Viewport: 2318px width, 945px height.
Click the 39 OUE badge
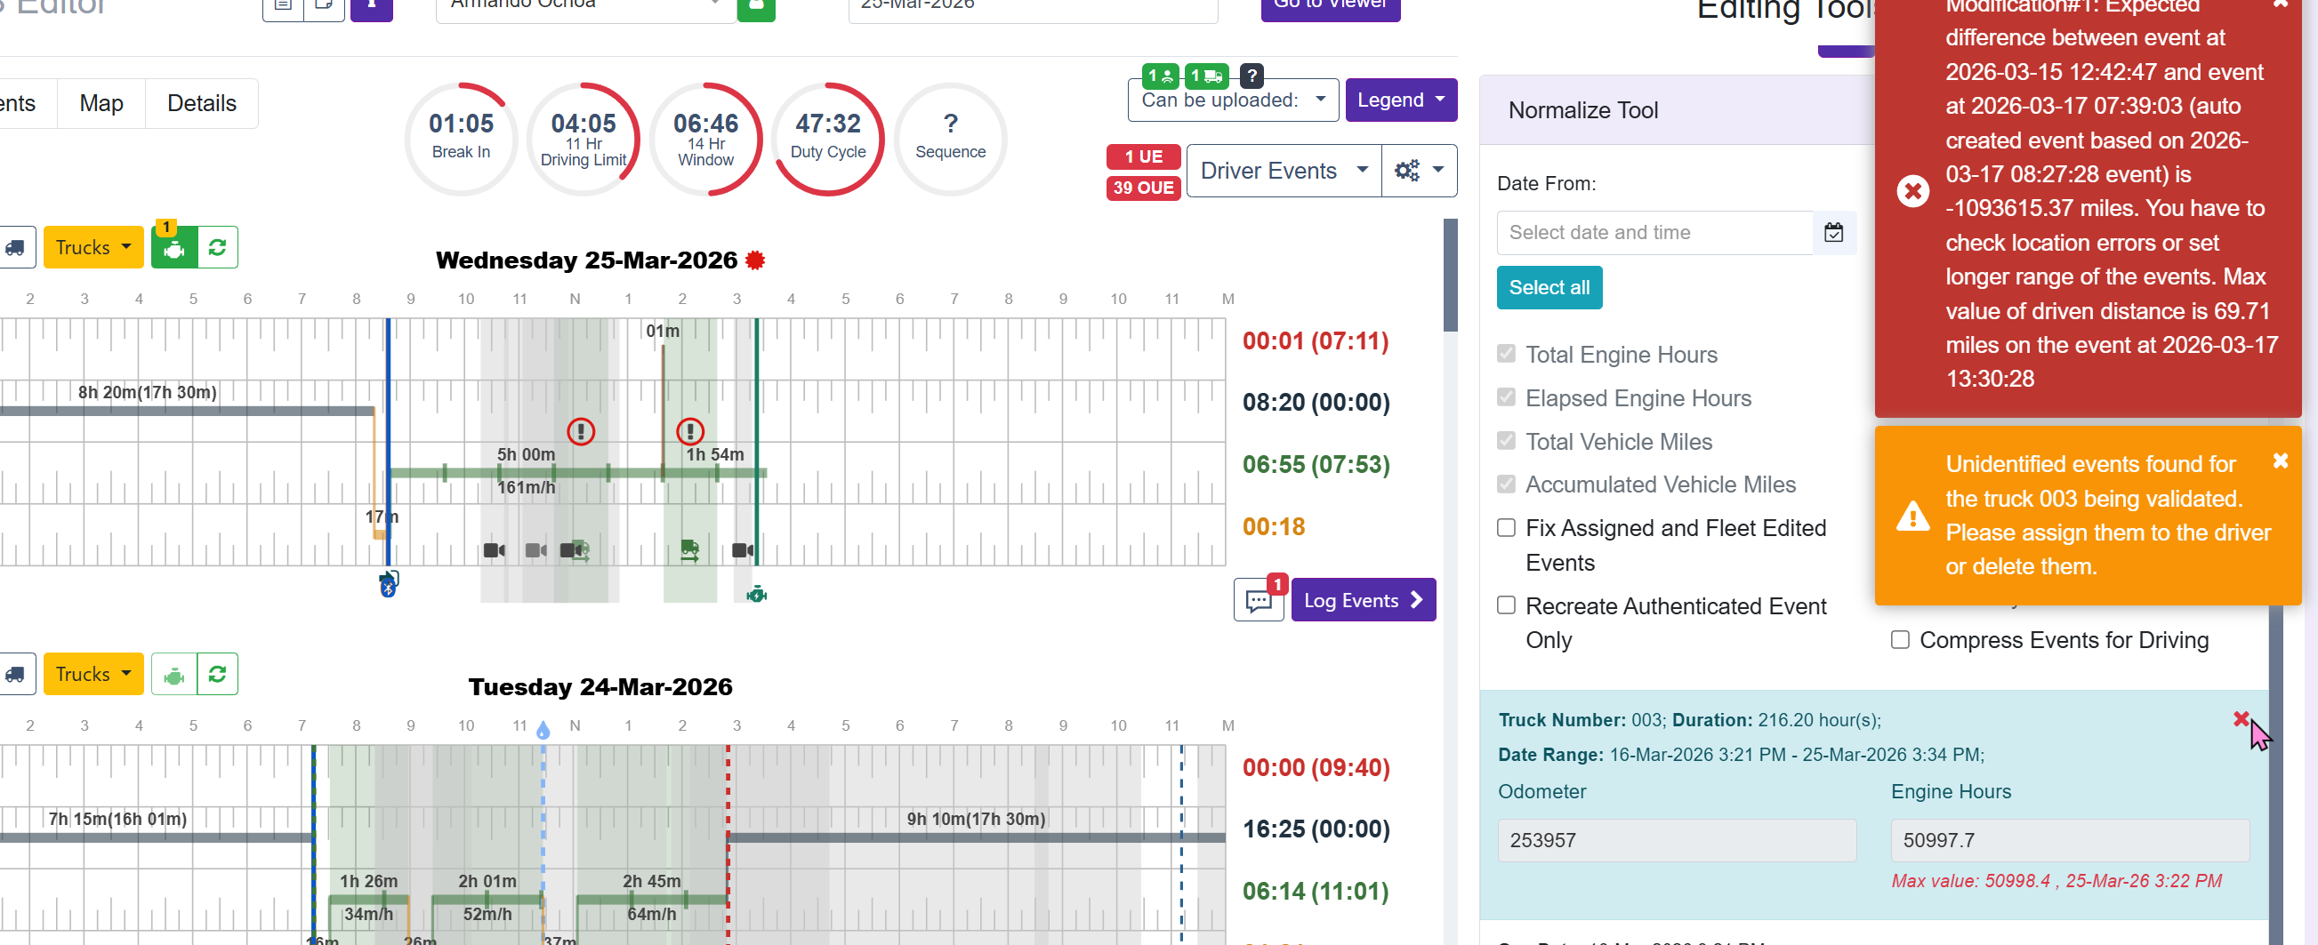(x=1143, y=188)
